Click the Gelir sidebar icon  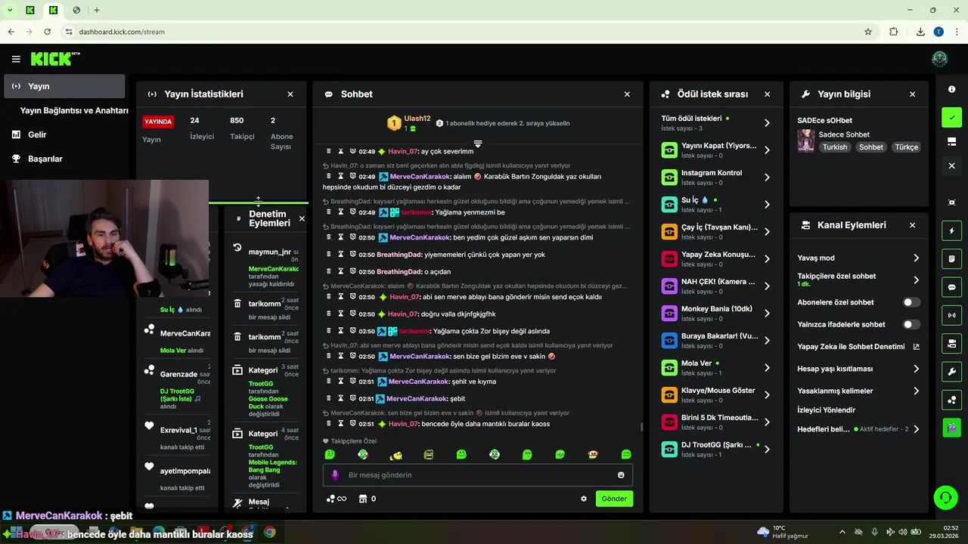(x=16, y=134)
